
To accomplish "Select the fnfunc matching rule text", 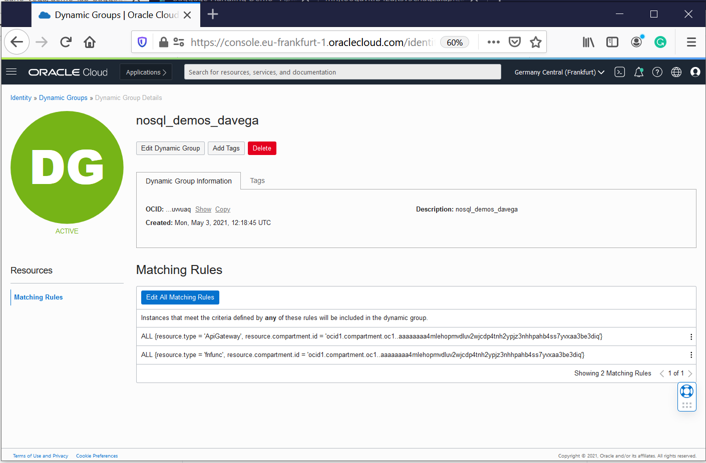I will 363,354.
